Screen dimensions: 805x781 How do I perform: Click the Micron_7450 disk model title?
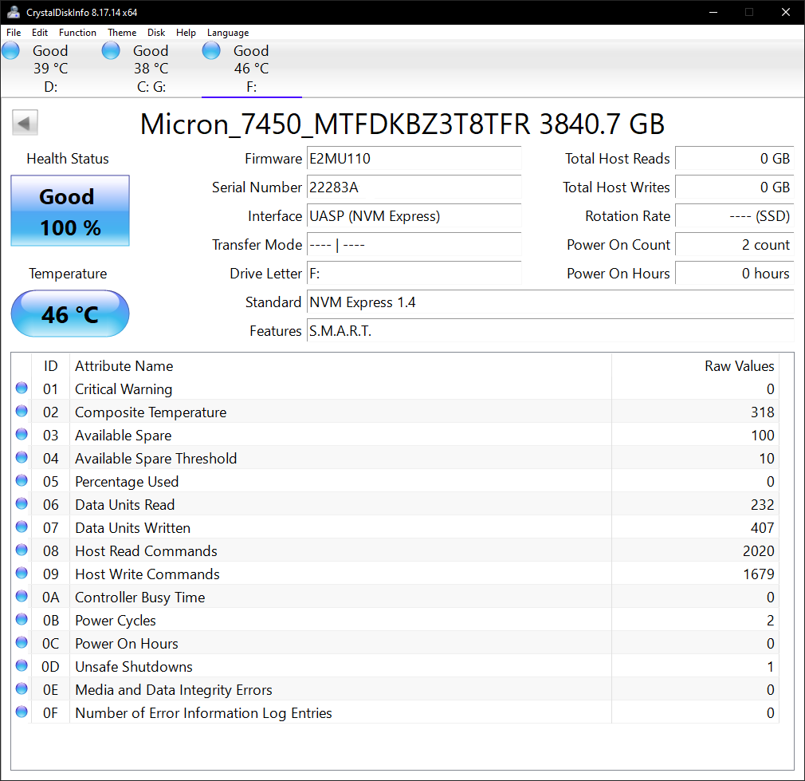(402, 124)
